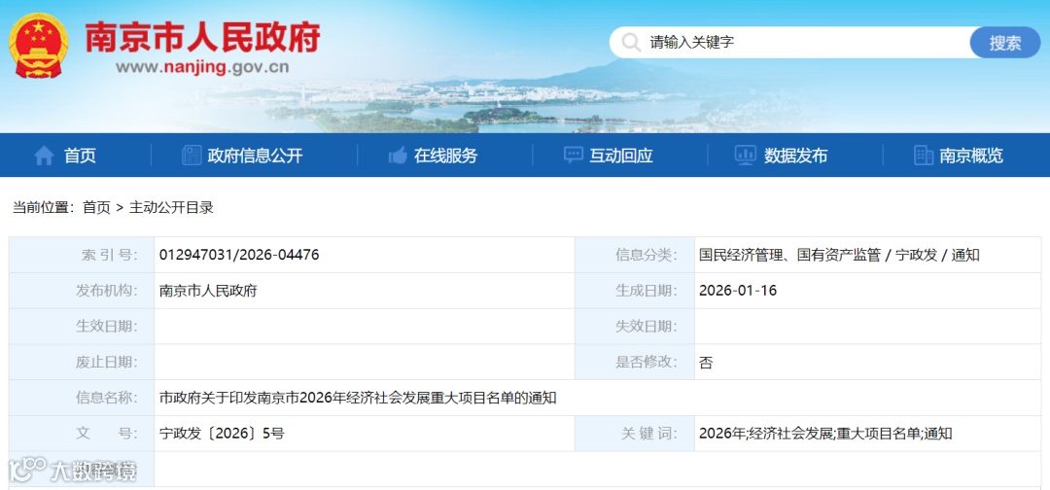Screen dimensions: 1050x490
Task: Go to 在线服务 in the navigation bar
Action: coord(445,156)
